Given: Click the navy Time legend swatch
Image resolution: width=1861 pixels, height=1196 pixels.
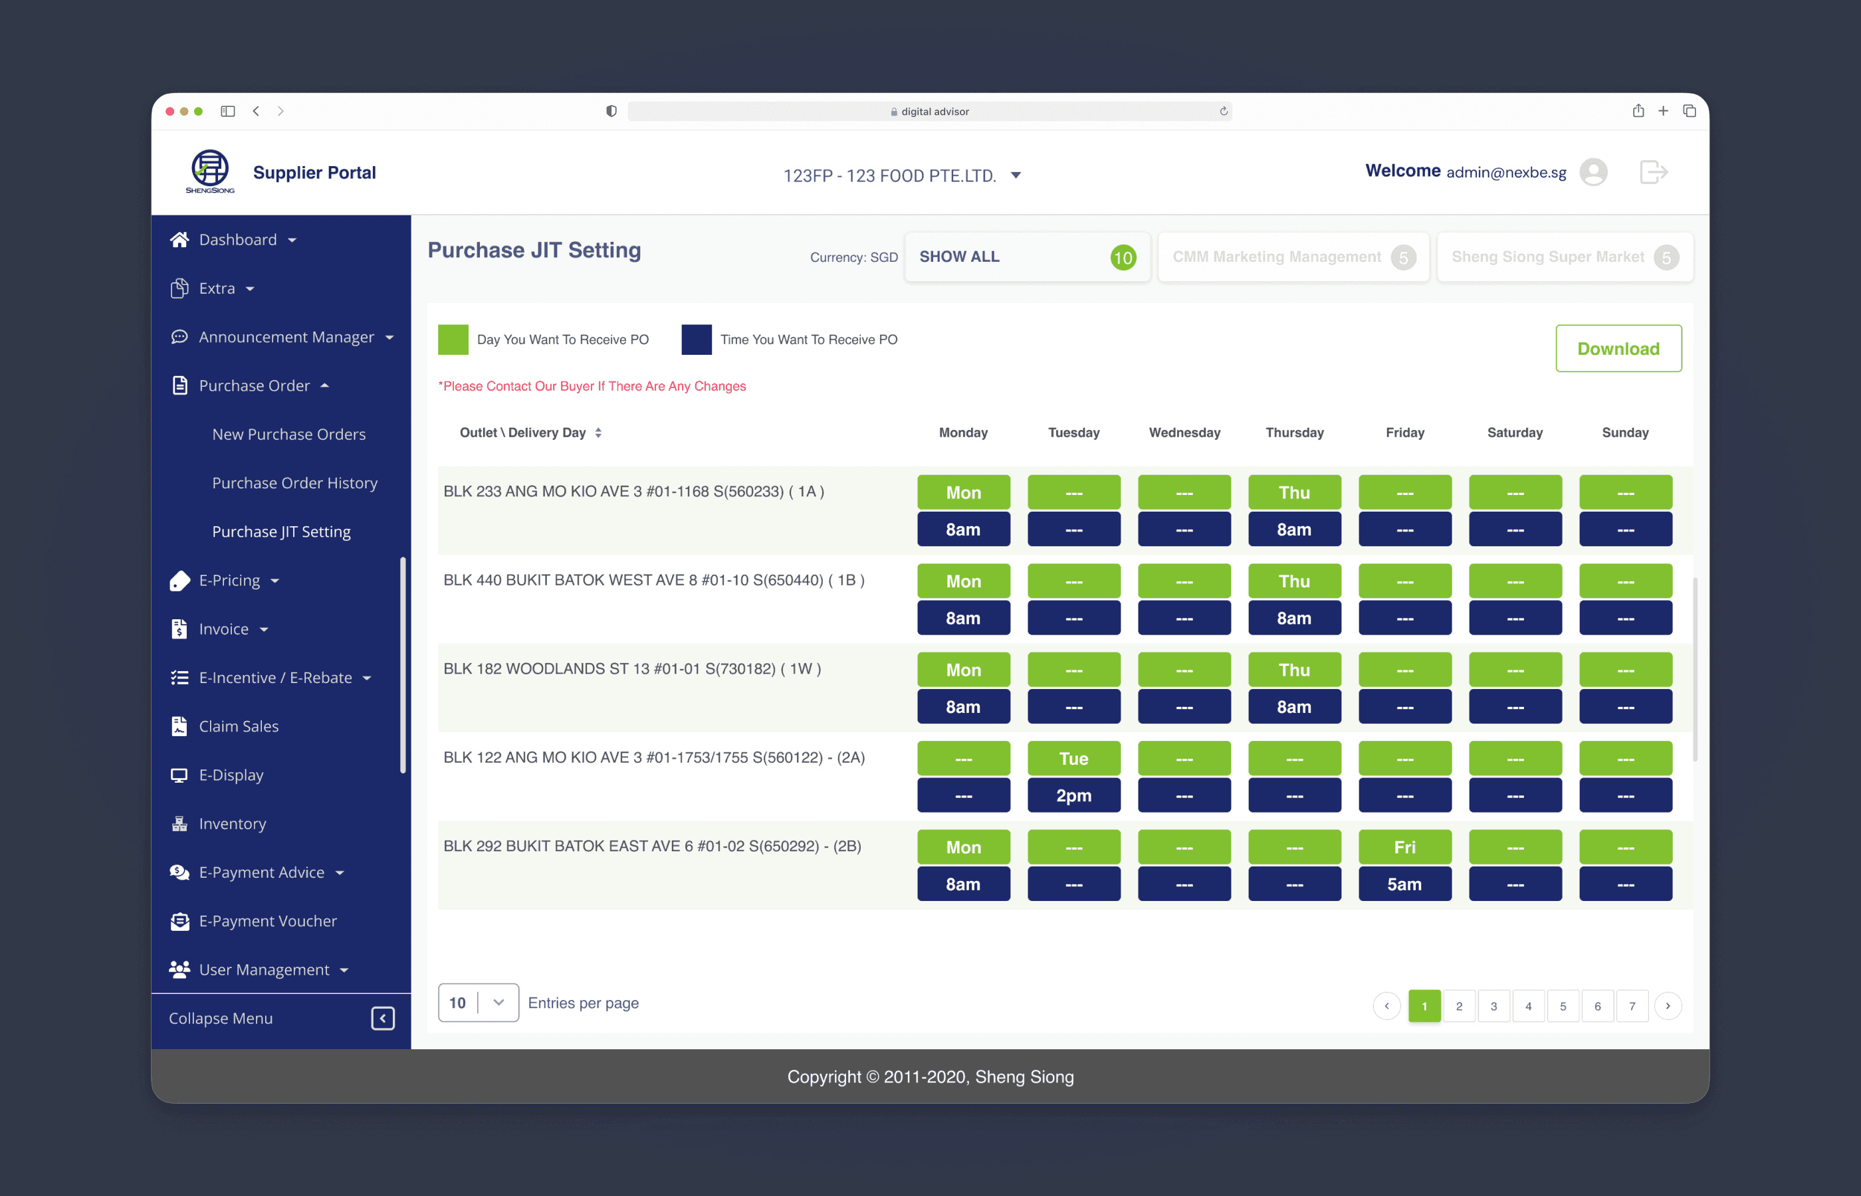Looking at the screenshot, I should pos(697,340).
